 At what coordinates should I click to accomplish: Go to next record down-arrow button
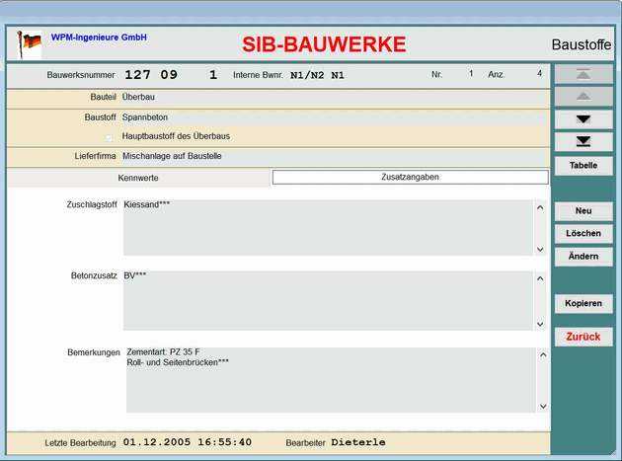(x=583, y=119)
